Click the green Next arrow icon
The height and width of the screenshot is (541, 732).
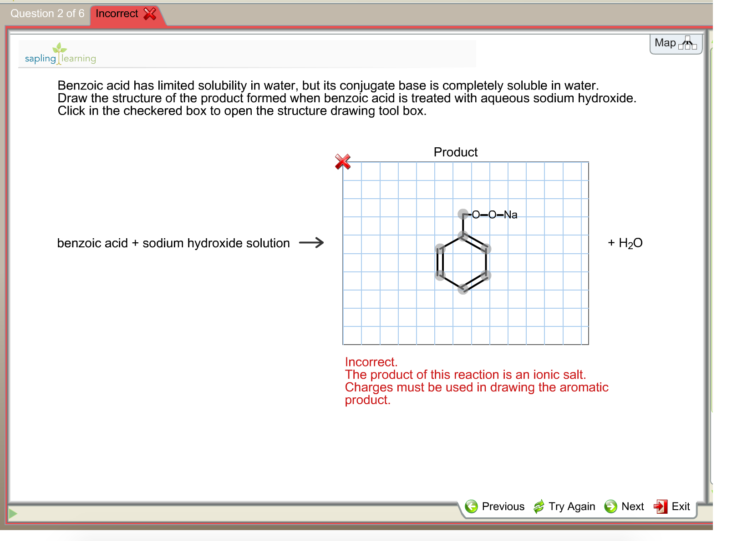[x=610, y=506]
